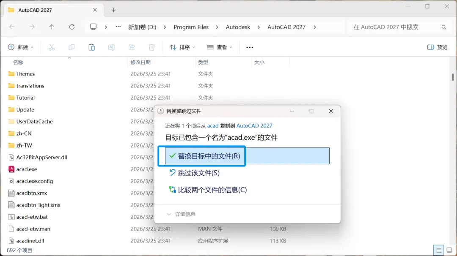This screenshot has width=457, height=256.
Task: Open the View dropdown menu
Action: point(220,47)
